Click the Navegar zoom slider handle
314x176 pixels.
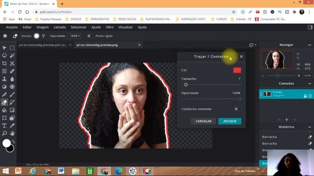[278, 76]
